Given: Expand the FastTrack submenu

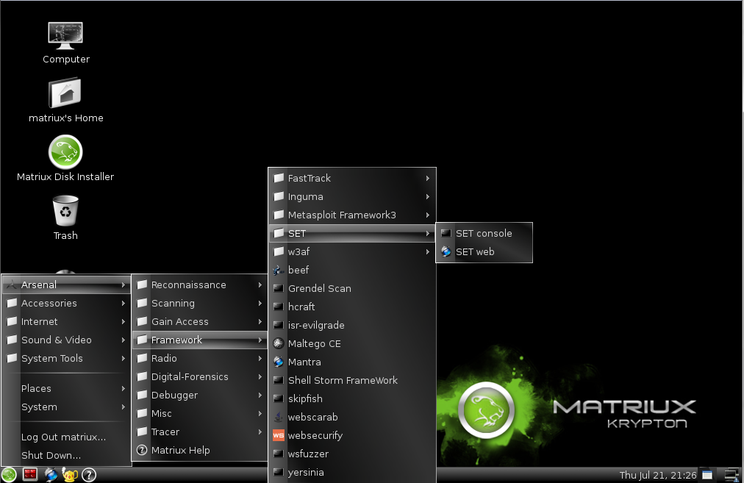Looking at the screenshot, I should coord(310,178).
